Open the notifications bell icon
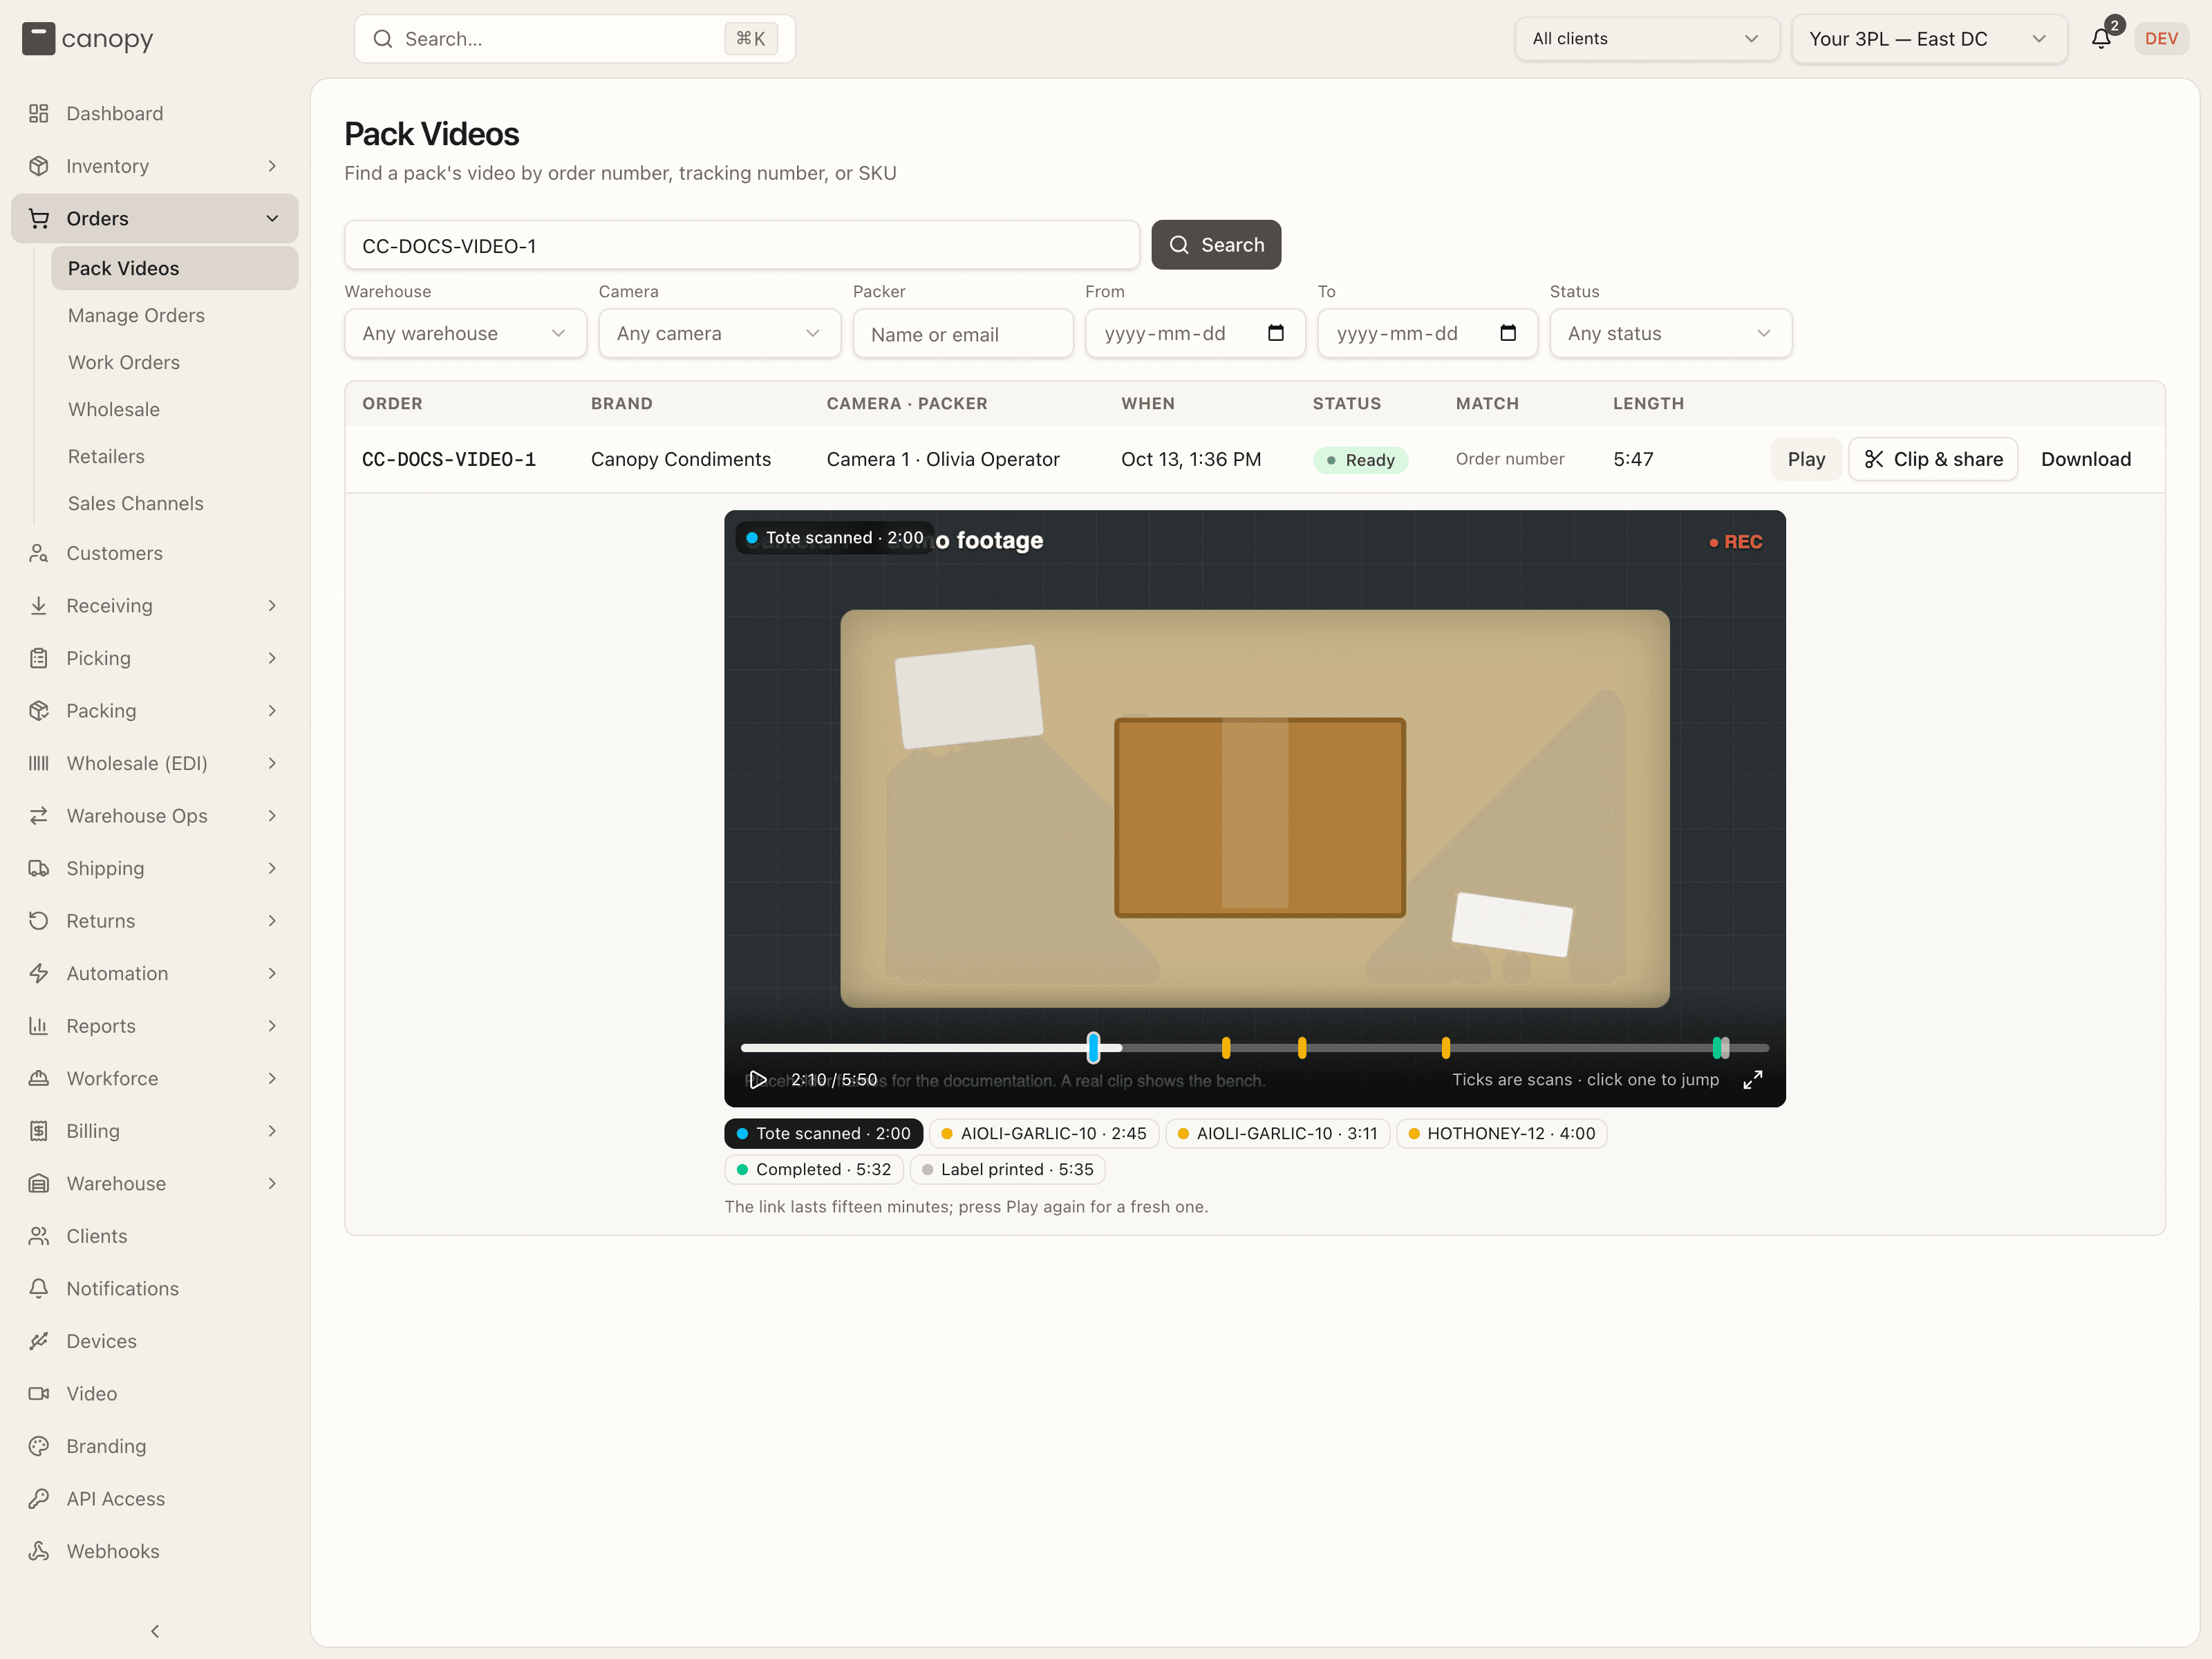The width and height of the screenshot is (2212, 1659). 2101,38
